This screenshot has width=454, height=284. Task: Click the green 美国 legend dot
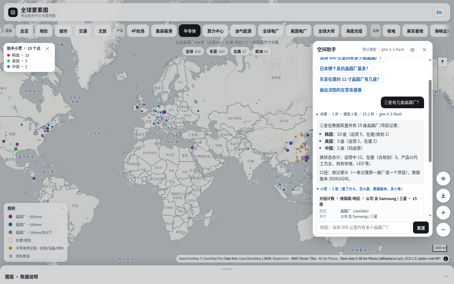[9, 61]
